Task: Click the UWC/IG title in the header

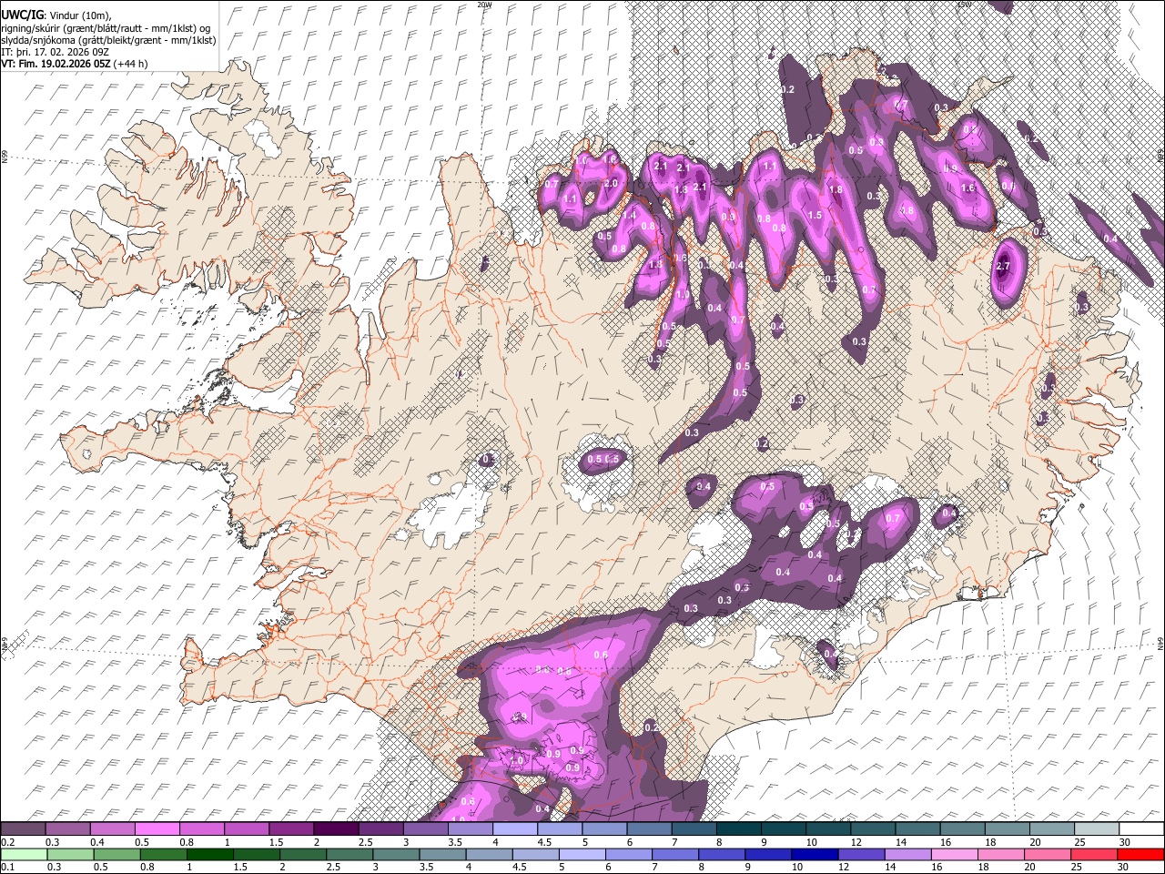Action: pyautogui.click(x=22, y=15)
